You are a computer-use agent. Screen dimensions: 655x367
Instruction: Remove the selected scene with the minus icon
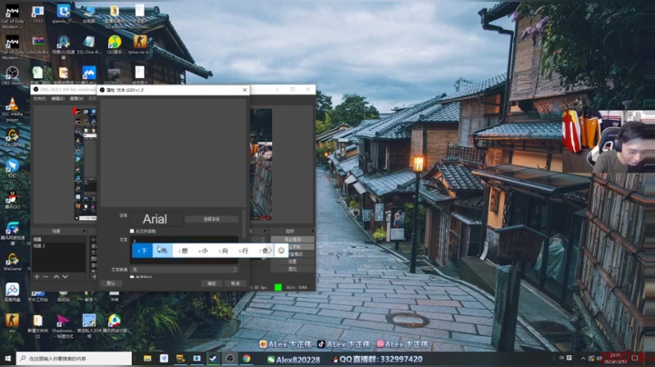click(x=45, y=276)
